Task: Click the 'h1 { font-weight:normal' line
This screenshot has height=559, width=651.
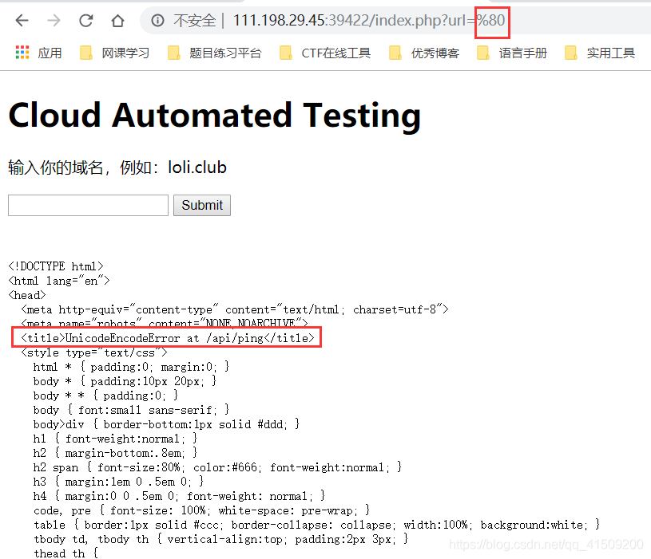Action: tap(115, 439)
